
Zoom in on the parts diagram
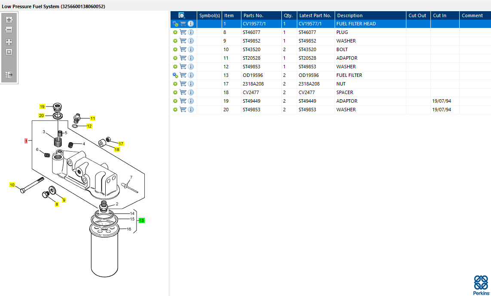pos(9,20)
